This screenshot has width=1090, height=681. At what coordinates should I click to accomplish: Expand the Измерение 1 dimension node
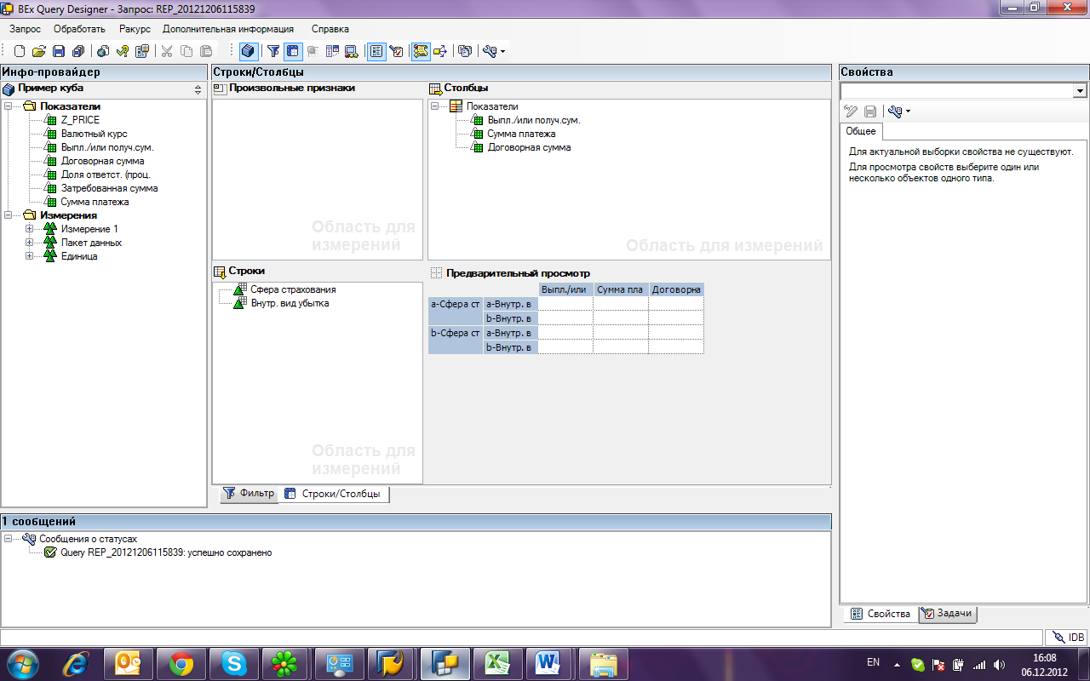(30, 229)
